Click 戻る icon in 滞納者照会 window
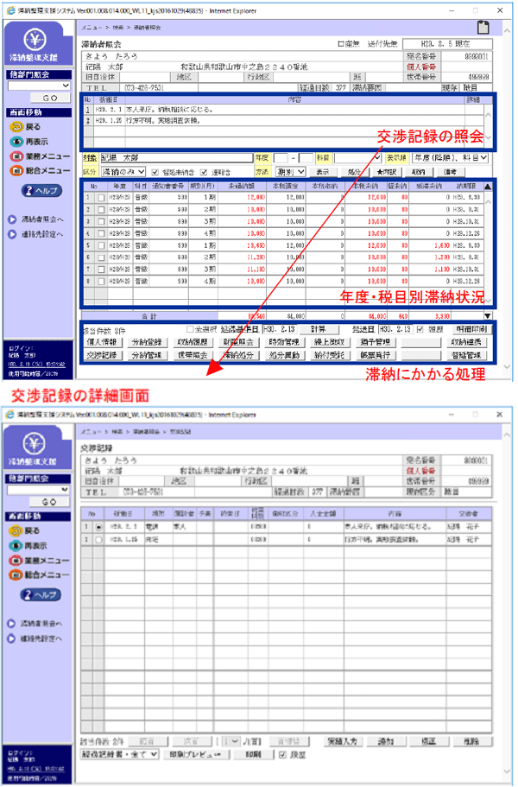The width and height of the screenshot is (518, 787). point(16,125)
